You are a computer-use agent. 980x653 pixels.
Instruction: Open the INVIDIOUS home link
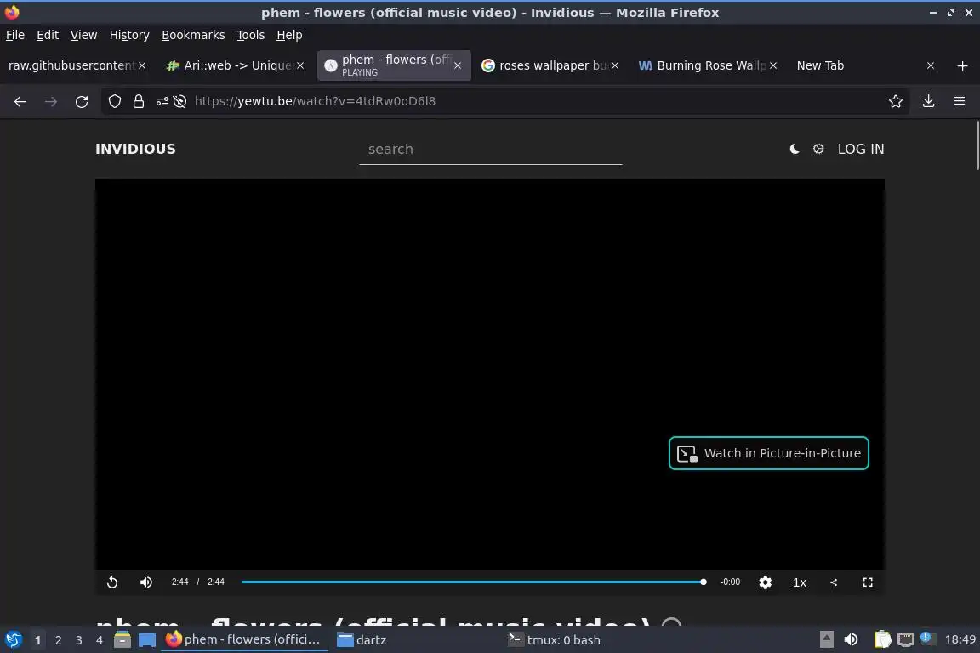135,149
